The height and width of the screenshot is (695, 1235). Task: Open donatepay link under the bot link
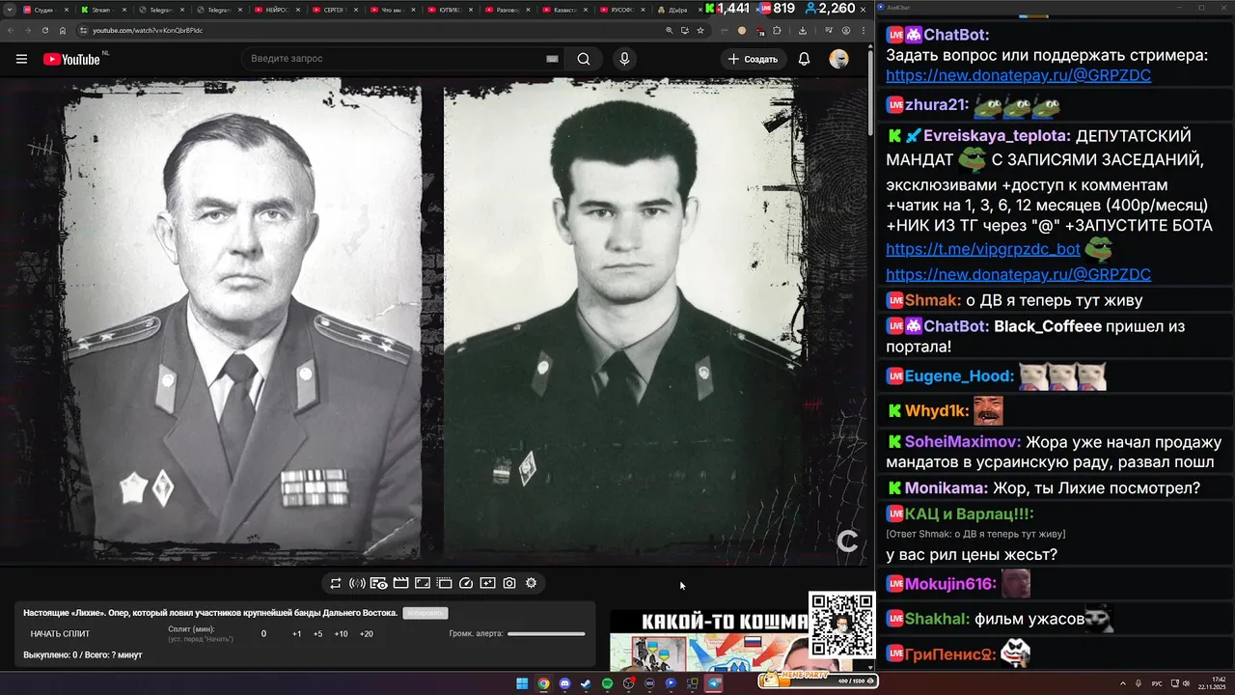pos(1018,274)
